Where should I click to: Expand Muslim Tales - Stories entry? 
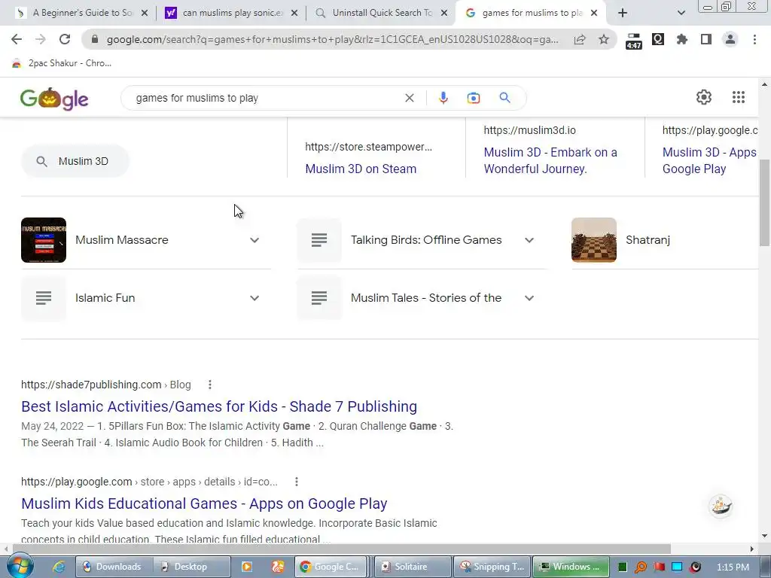click(x=529, y=298)
